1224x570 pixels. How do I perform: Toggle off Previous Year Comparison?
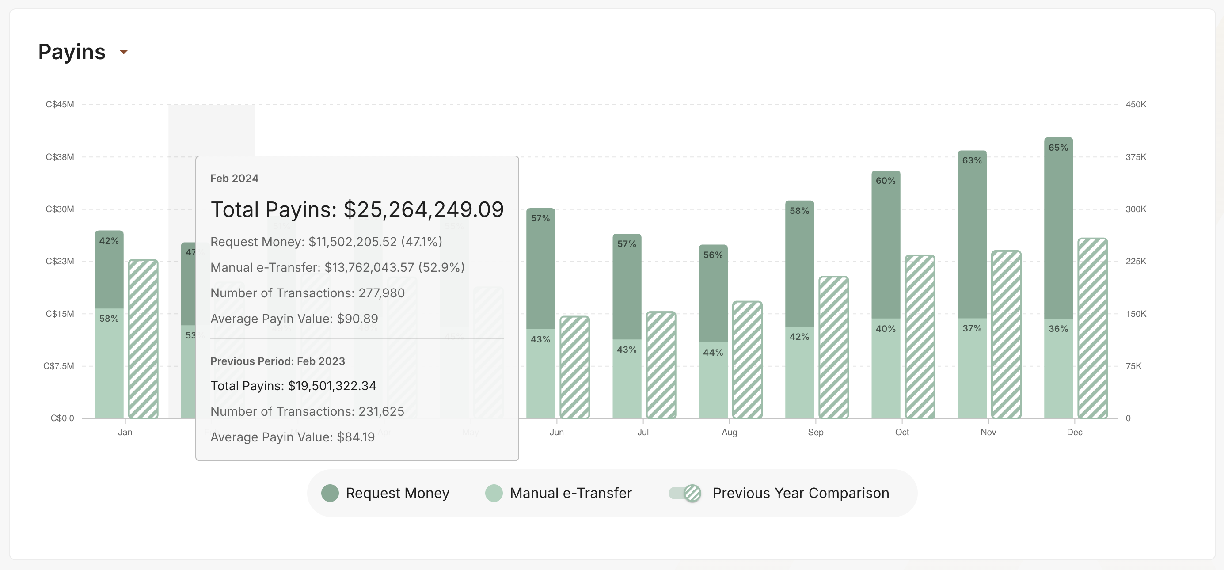685,493
